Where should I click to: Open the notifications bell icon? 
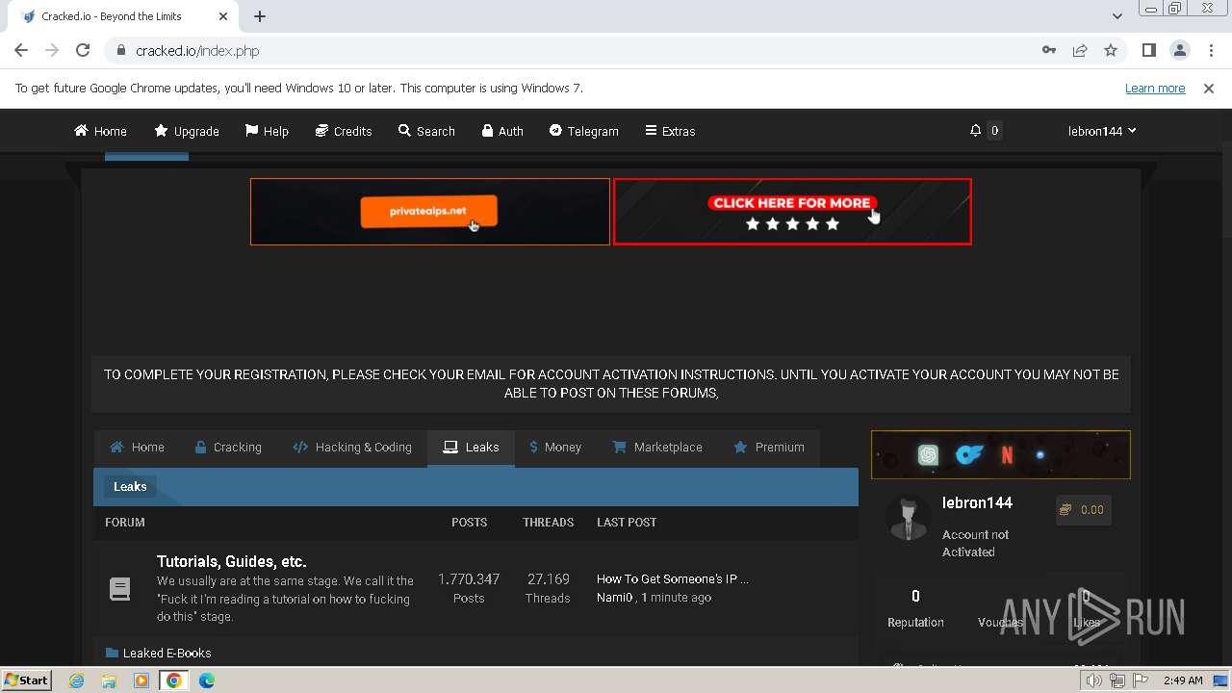[x=975, y=130]
